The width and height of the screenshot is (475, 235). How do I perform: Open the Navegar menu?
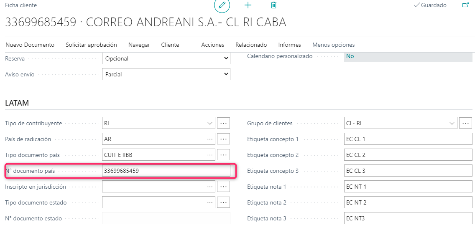139,45
